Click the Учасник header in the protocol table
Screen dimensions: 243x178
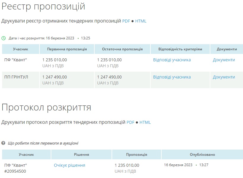point(26,155)
